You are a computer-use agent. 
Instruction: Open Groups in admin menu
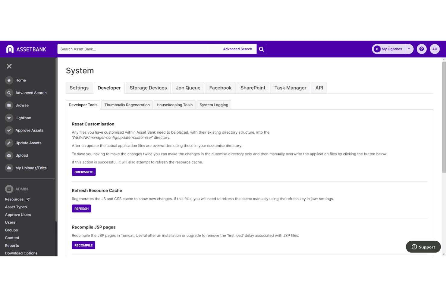pos(11,230)
